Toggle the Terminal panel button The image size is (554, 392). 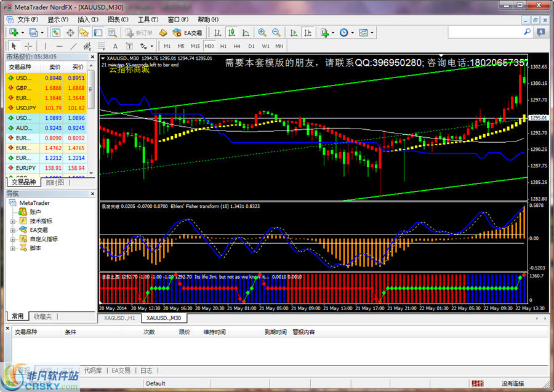[x=98, y=33]
